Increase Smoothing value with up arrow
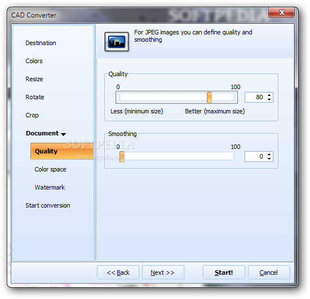 click(x=269, y=155)
